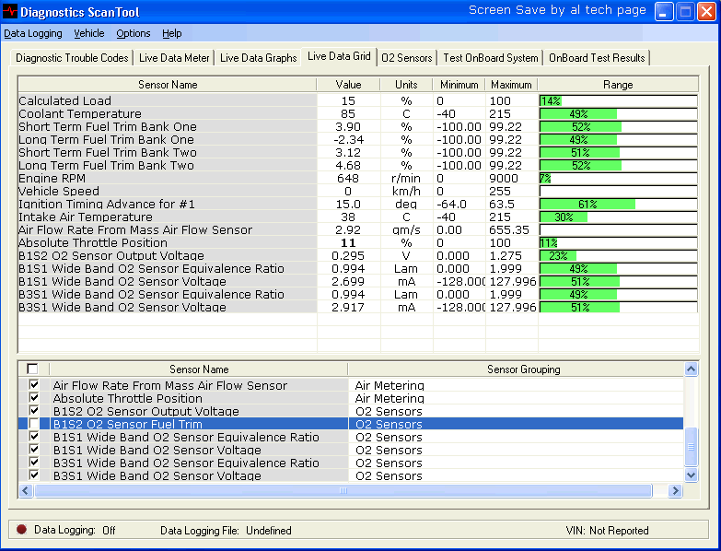
Task: Click the Engine RPM range bar
Action: (x=618, y=178)
